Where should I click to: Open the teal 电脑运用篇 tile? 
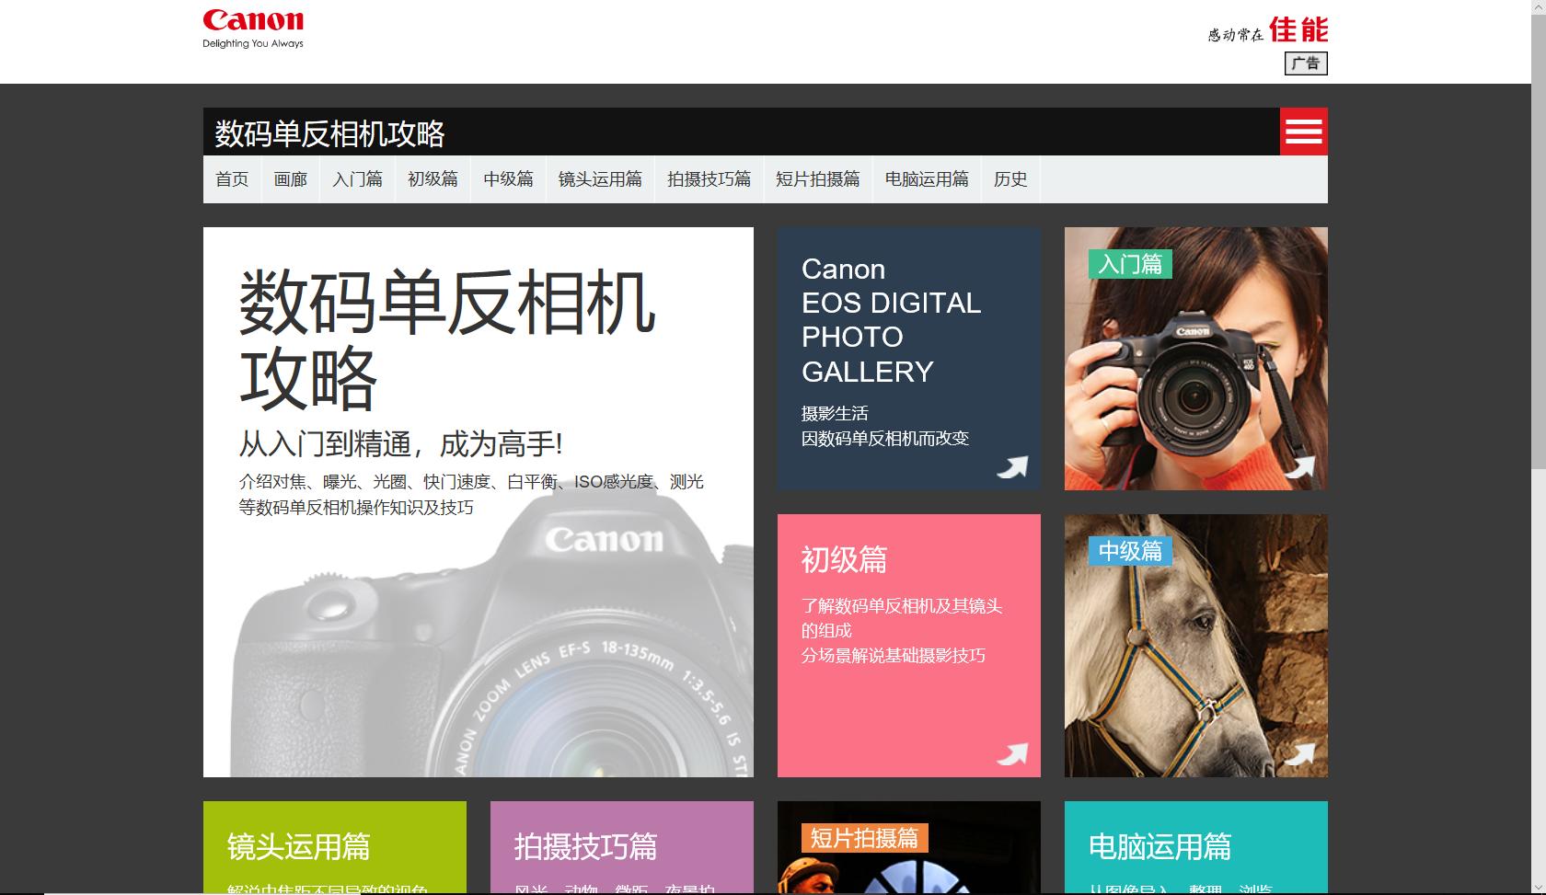point(1196,848)
